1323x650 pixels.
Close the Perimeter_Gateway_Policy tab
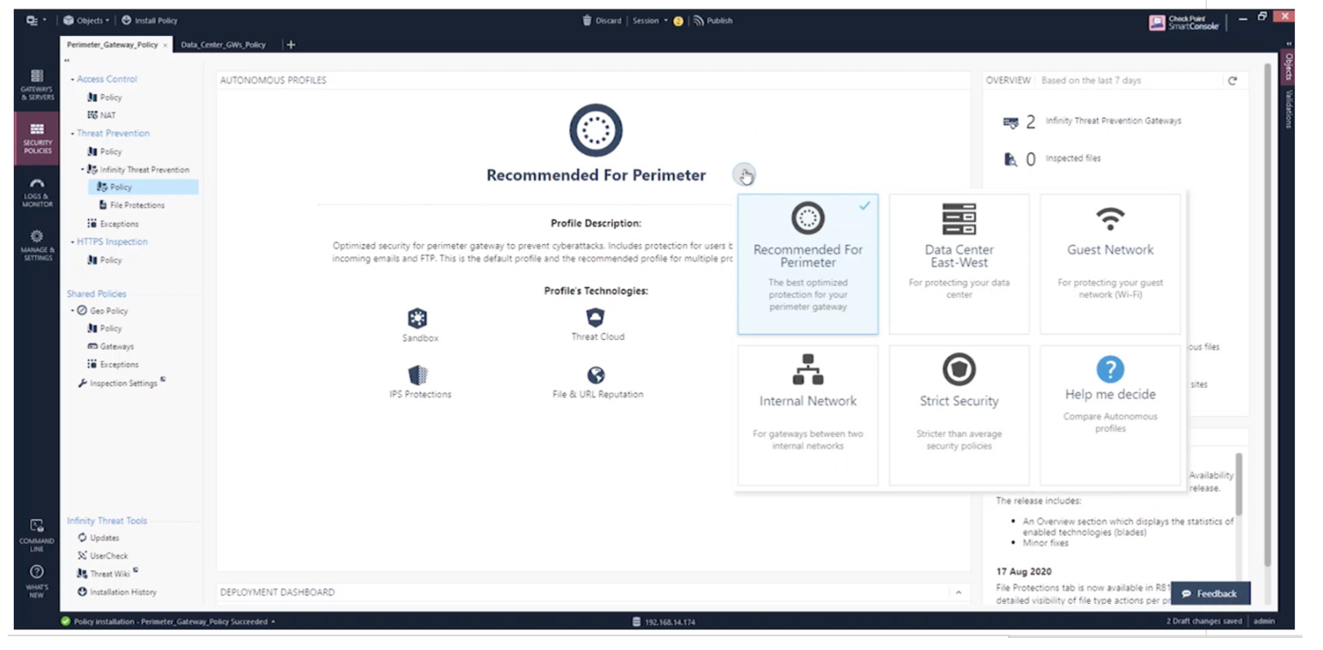coord(165,45)
